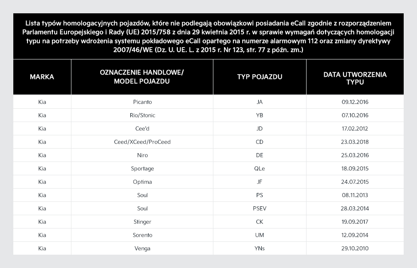Select the Sorento model cell
This screenshot has width=417, height=268.
pyautogui.click(x=142, y=235)
